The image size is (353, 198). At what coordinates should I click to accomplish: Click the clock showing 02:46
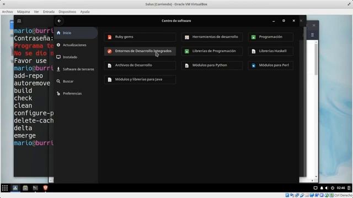coord(341,188)
